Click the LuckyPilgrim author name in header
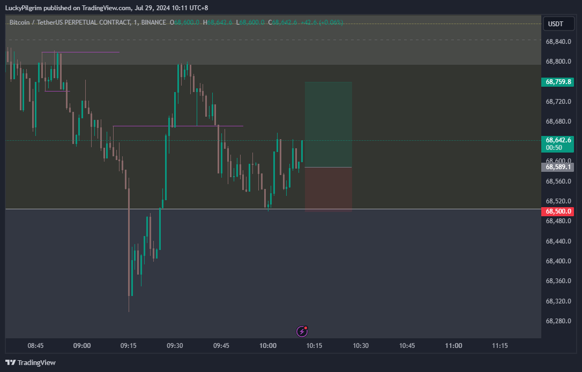582x372 pixels. pos(24,8)
